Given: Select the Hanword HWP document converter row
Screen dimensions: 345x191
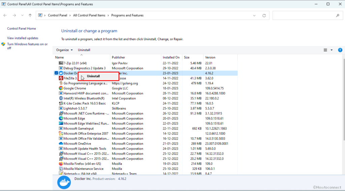Looking at the screenshot, I should click(x=145, y=93).
